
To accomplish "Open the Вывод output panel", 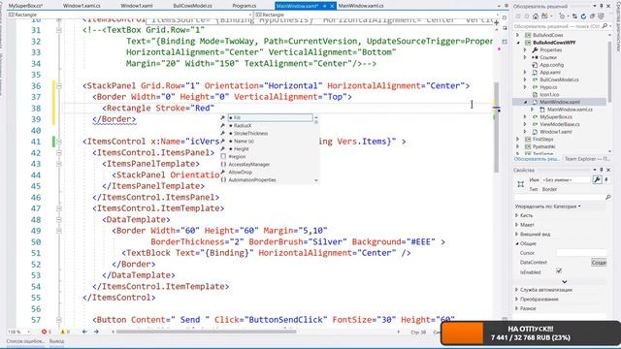I will pos(56,341).
